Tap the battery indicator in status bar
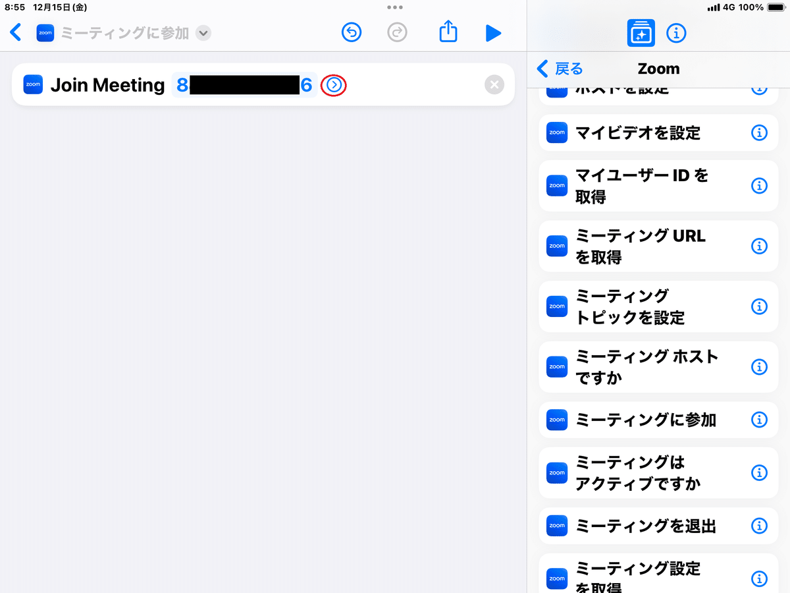The width and height of the screenshot is (790, 593). [775, 7]
